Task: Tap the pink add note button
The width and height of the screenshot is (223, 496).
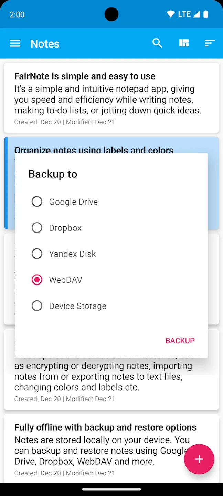Action: [x=199, y=459]
